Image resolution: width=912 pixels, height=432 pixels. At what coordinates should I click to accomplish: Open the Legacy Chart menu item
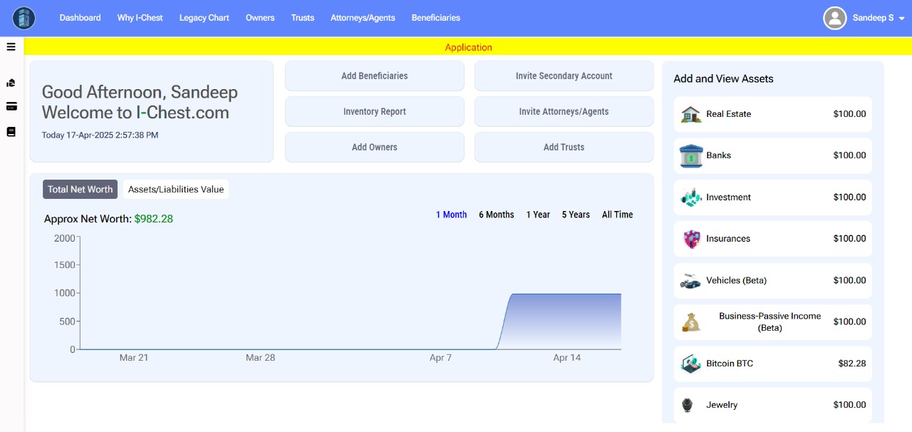point(204,18)
